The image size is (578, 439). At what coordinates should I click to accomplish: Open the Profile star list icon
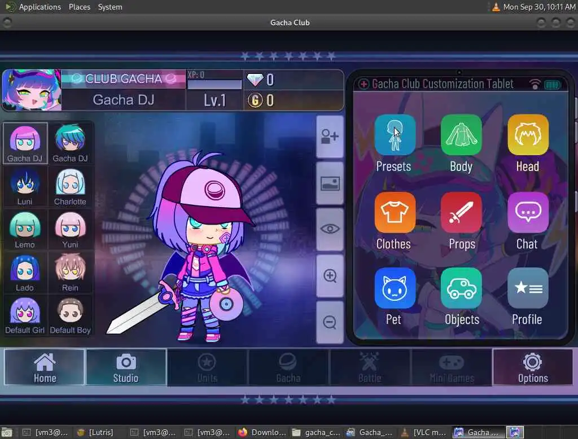pos(528,288)
